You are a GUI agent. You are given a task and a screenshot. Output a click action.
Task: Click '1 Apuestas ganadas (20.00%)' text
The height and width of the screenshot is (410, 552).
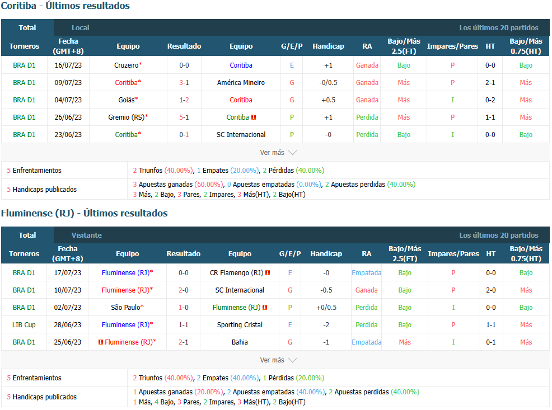(178, 392)
